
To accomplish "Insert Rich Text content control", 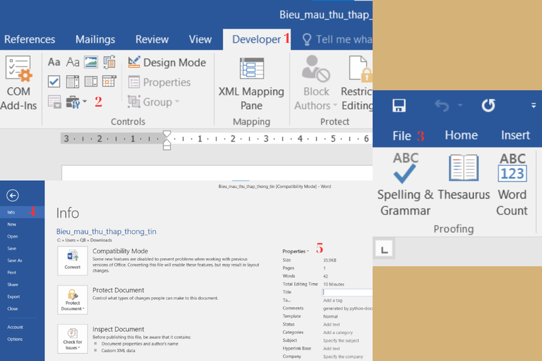I will pyautogui.click(x=54, y=62).
